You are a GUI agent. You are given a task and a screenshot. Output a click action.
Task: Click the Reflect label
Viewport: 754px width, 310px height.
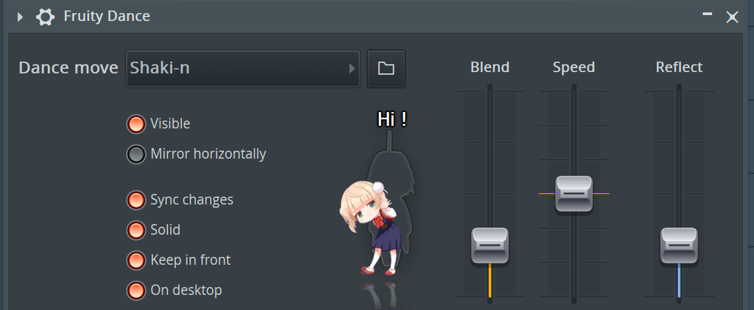(x=679, y=68)
